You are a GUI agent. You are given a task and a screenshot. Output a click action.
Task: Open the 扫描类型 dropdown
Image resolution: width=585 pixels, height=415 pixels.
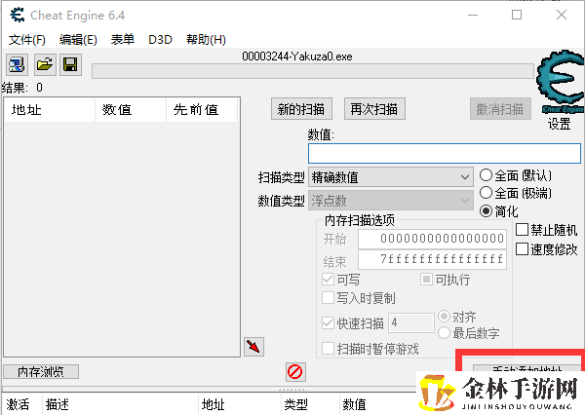[391, 176]
